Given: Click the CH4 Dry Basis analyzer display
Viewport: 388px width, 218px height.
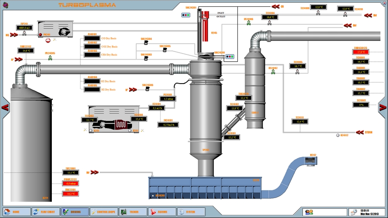Looking at the screenshot, I should click(92, 54).
